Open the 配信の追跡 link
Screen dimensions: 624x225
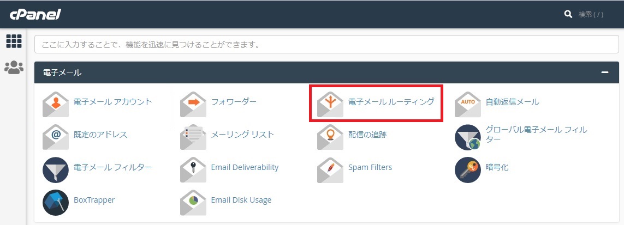tap(368, 134)
